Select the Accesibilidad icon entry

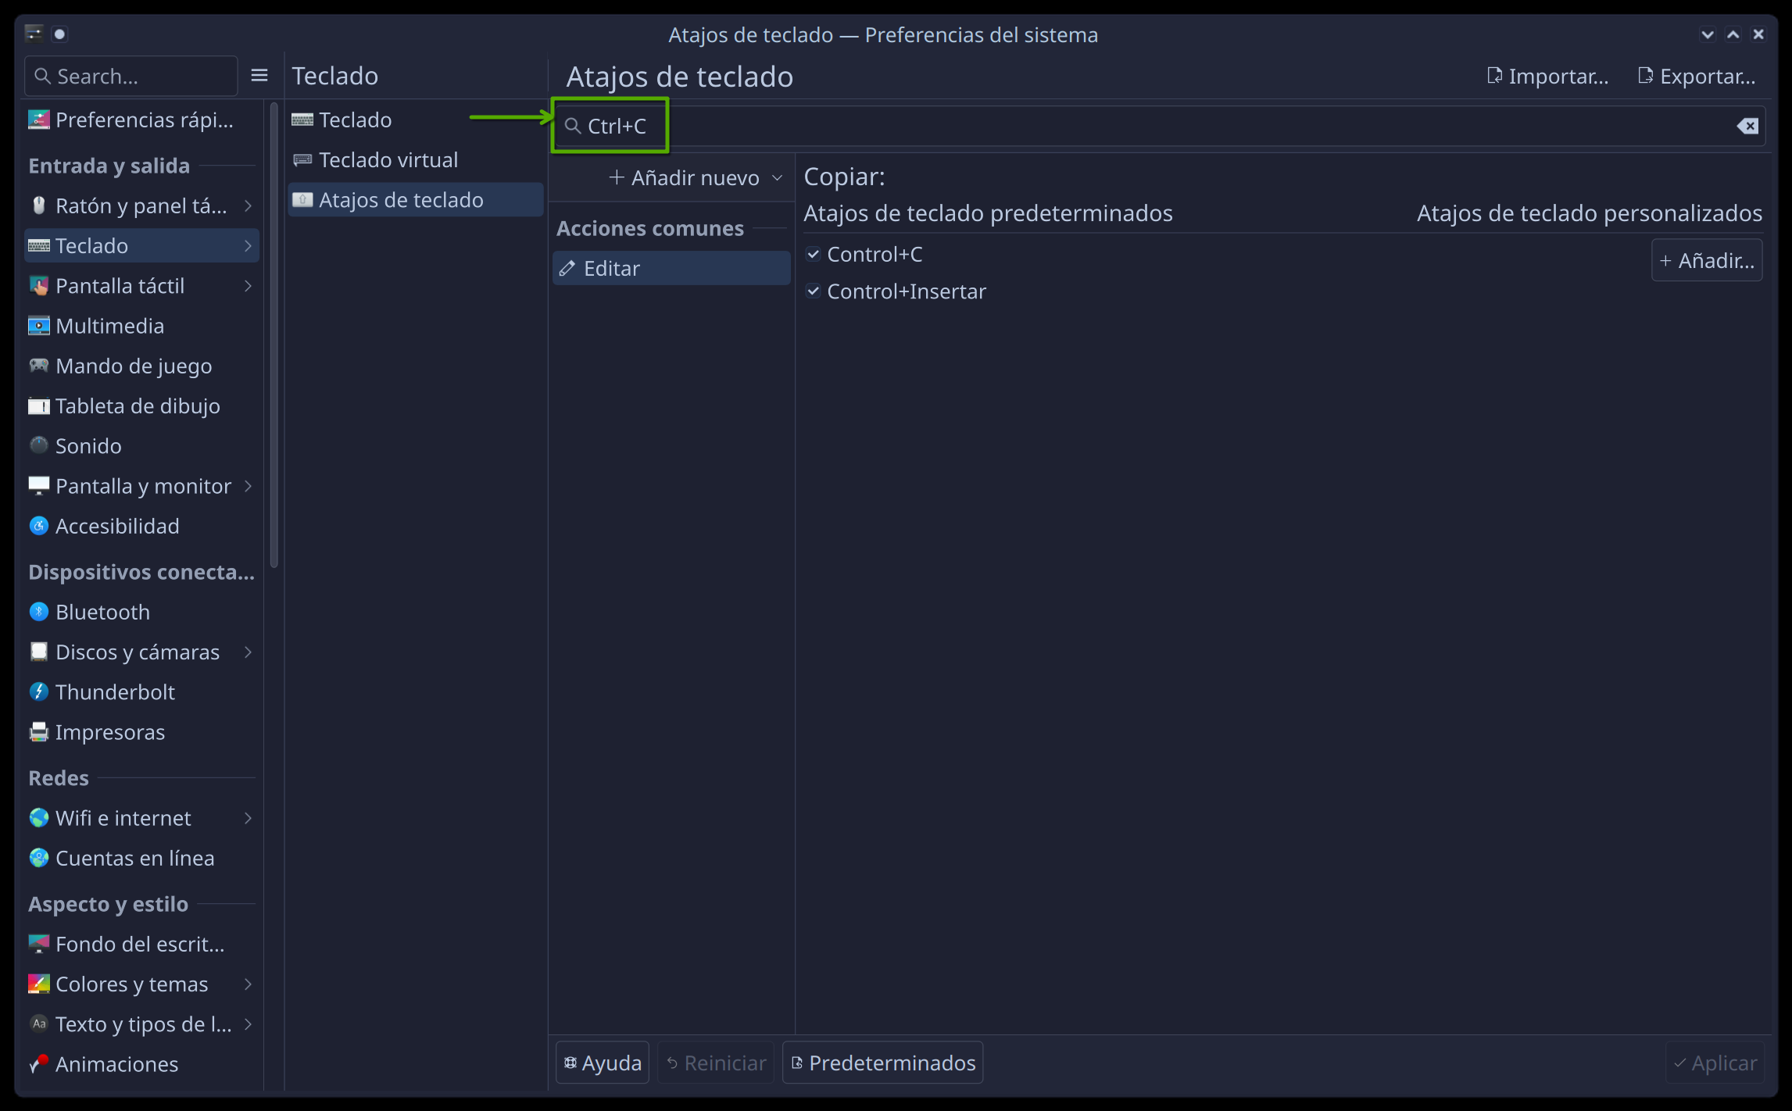38,526
